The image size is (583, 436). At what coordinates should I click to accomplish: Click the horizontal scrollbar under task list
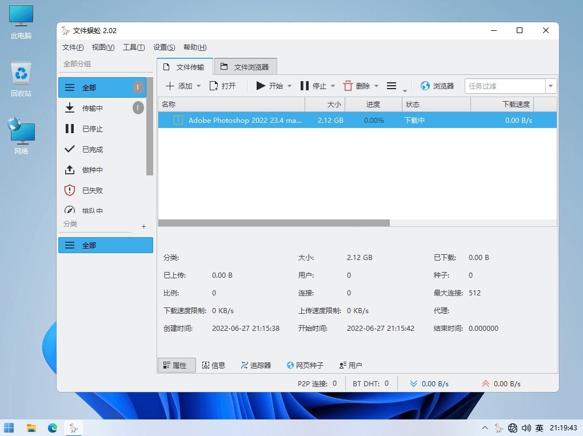pyautogui.click(x=274, y=223)
